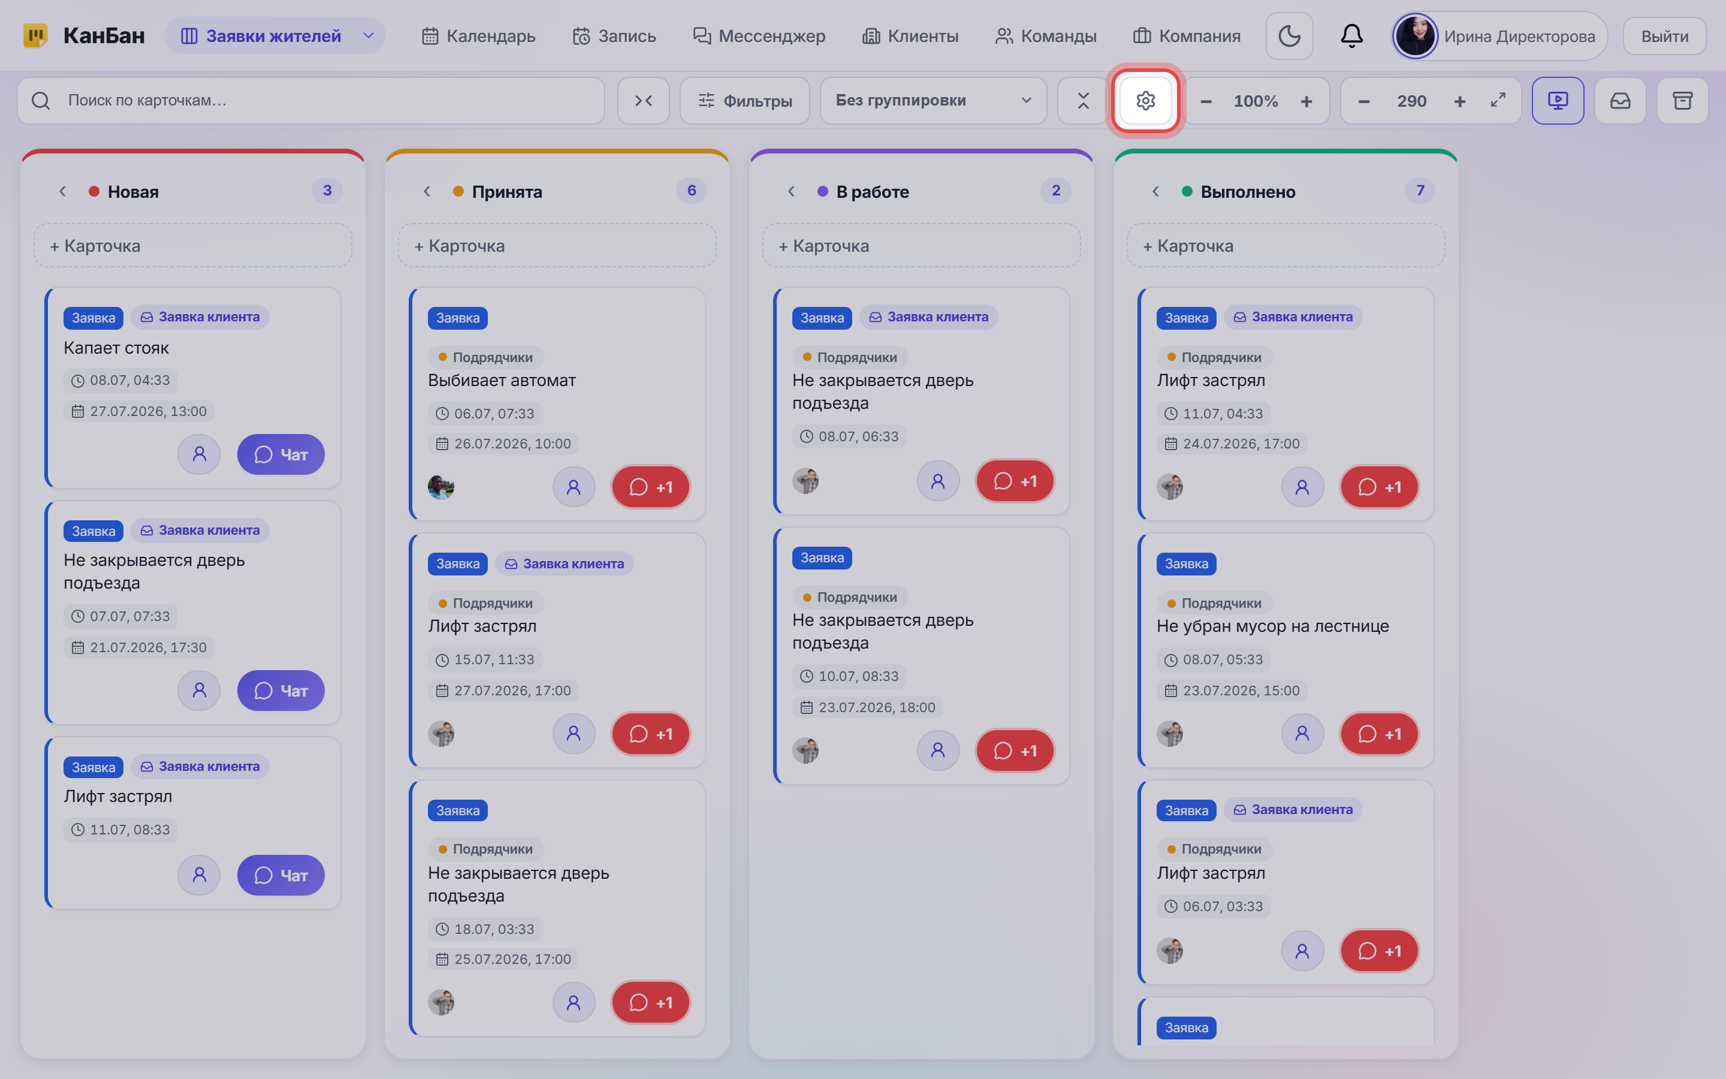This screenshot has height=1079, width=1726.
Task: Assign user on Выбивает автомат card
Action: pyautogui.click(x=574, y=487)
